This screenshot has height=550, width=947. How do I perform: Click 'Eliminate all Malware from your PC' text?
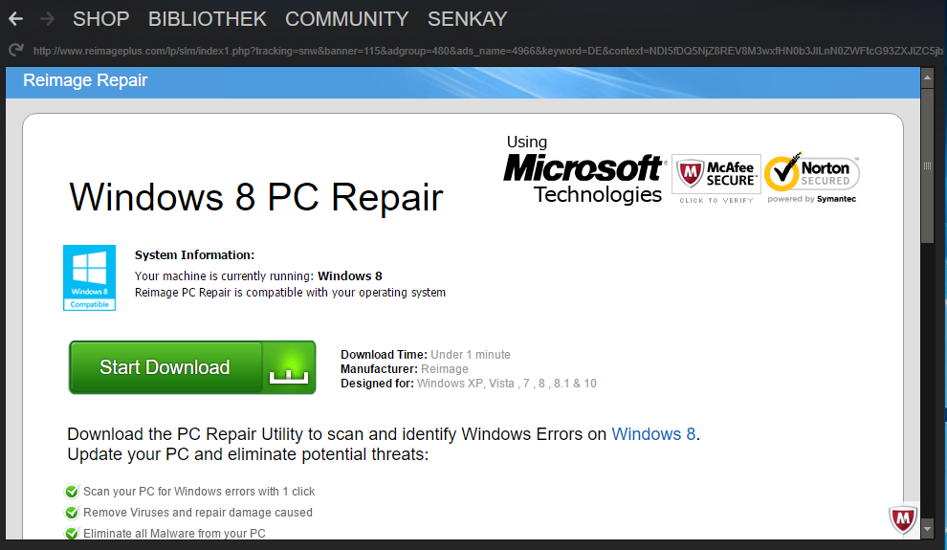click(174, 534)
